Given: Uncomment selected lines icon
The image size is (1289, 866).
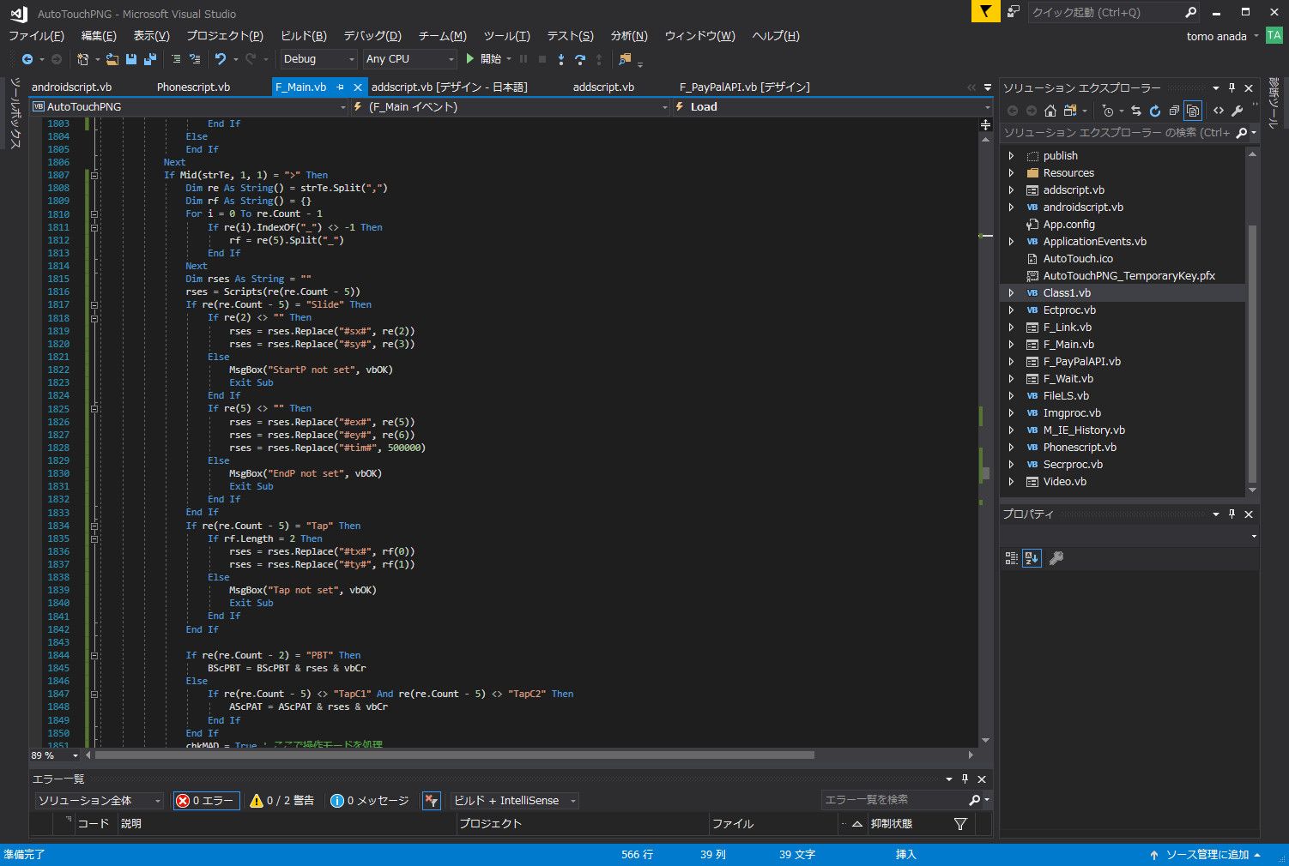Looking at the screenshot, I should pos(195,59).
